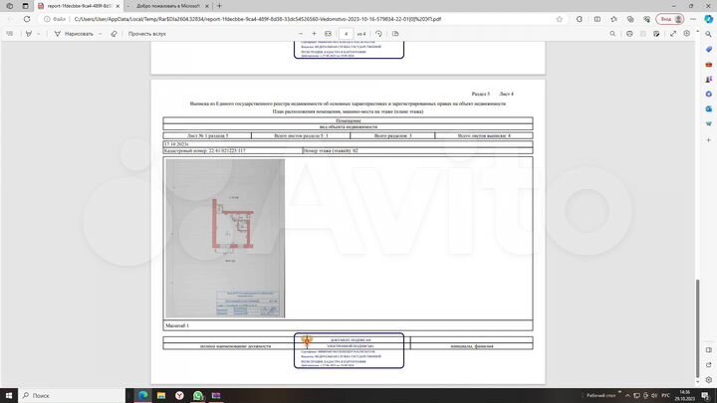Click the fit to width icon
The image size is (717, 403).
[328, 34]
